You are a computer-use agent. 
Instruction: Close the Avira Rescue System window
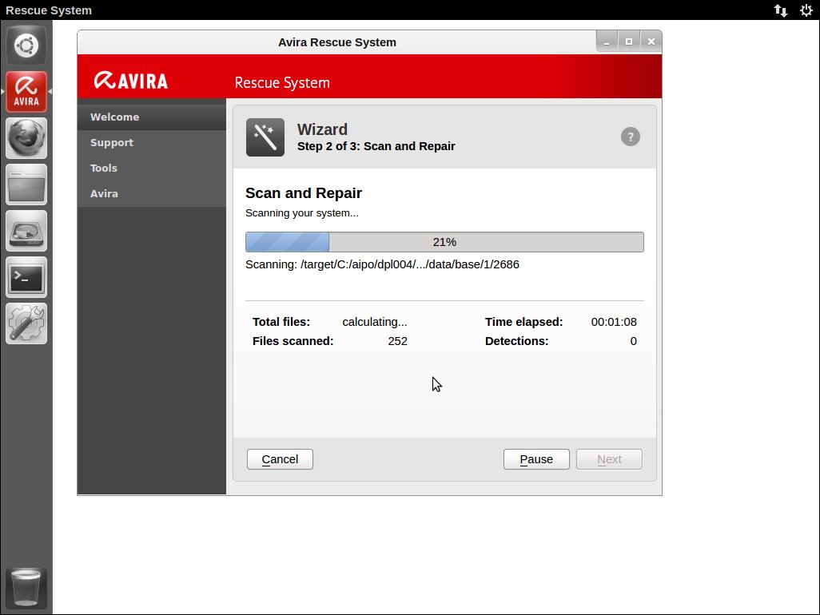(x=651, y=42)
